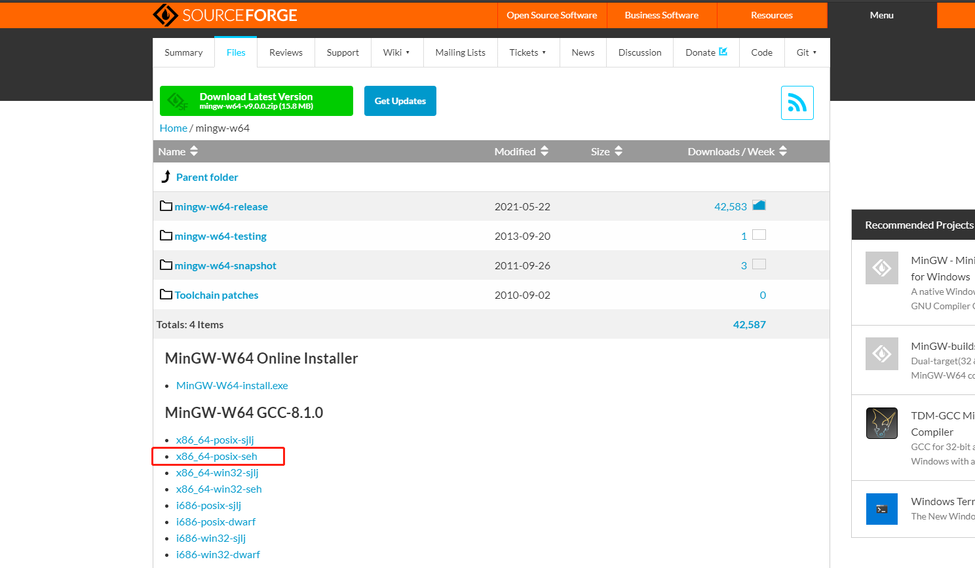
Task: Click the 'Totals: 4 Items' text
Action: pyautogui.click(x=190, y=324)
